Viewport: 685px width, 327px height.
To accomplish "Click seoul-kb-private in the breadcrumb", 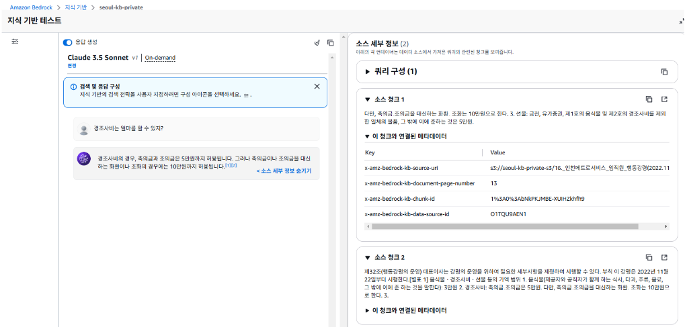I will (x=121, y=7).
